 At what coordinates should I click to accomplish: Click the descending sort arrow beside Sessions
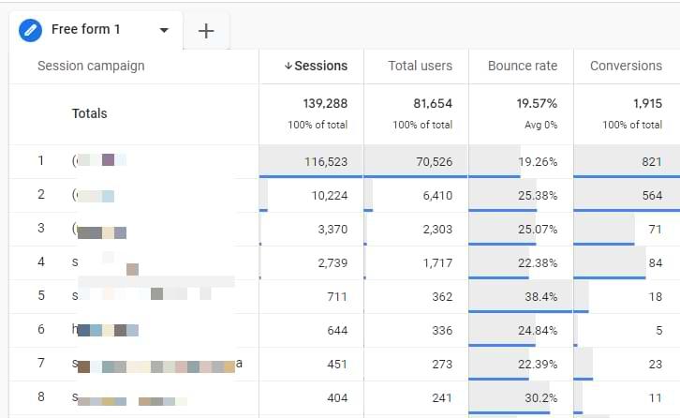288,66
